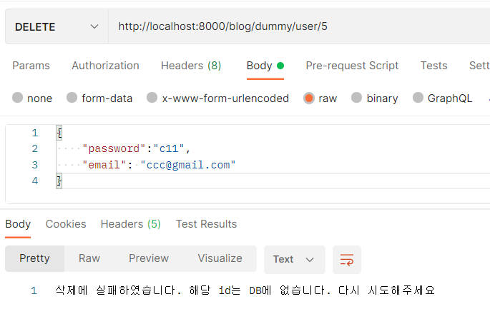Click line number 2 in request editor

[x=34, y=148]
